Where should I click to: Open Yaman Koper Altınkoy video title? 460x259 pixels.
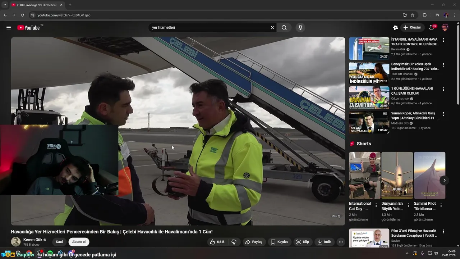415,116
